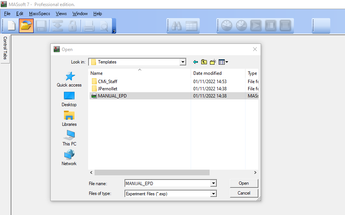345x215 pixels.
Task: Go to Desktop in places bar
Action: (69, 99)
